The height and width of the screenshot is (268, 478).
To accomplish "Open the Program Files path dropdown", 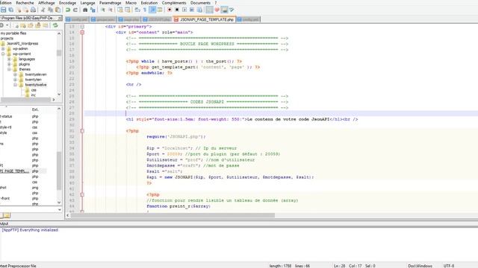I will (x=60, y=18).
